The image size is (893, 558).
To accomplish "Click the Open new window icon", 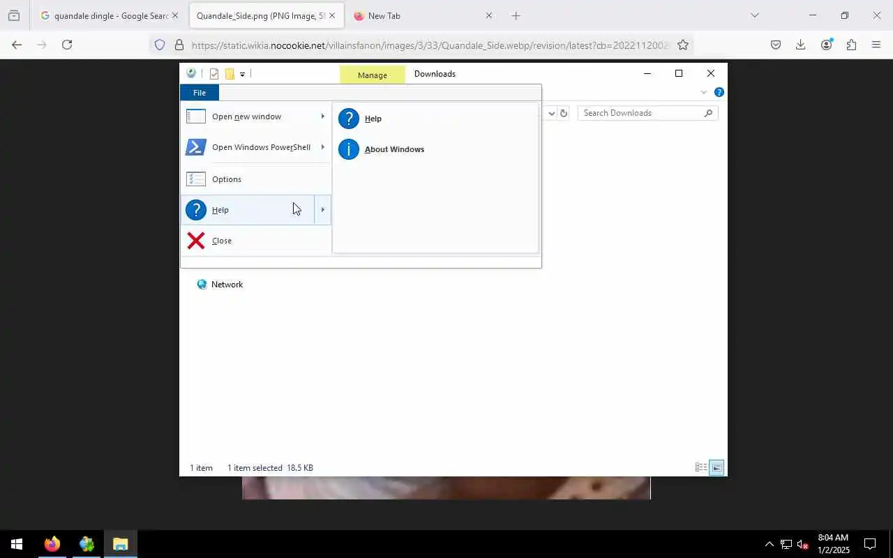I will [x=196, y=116].
